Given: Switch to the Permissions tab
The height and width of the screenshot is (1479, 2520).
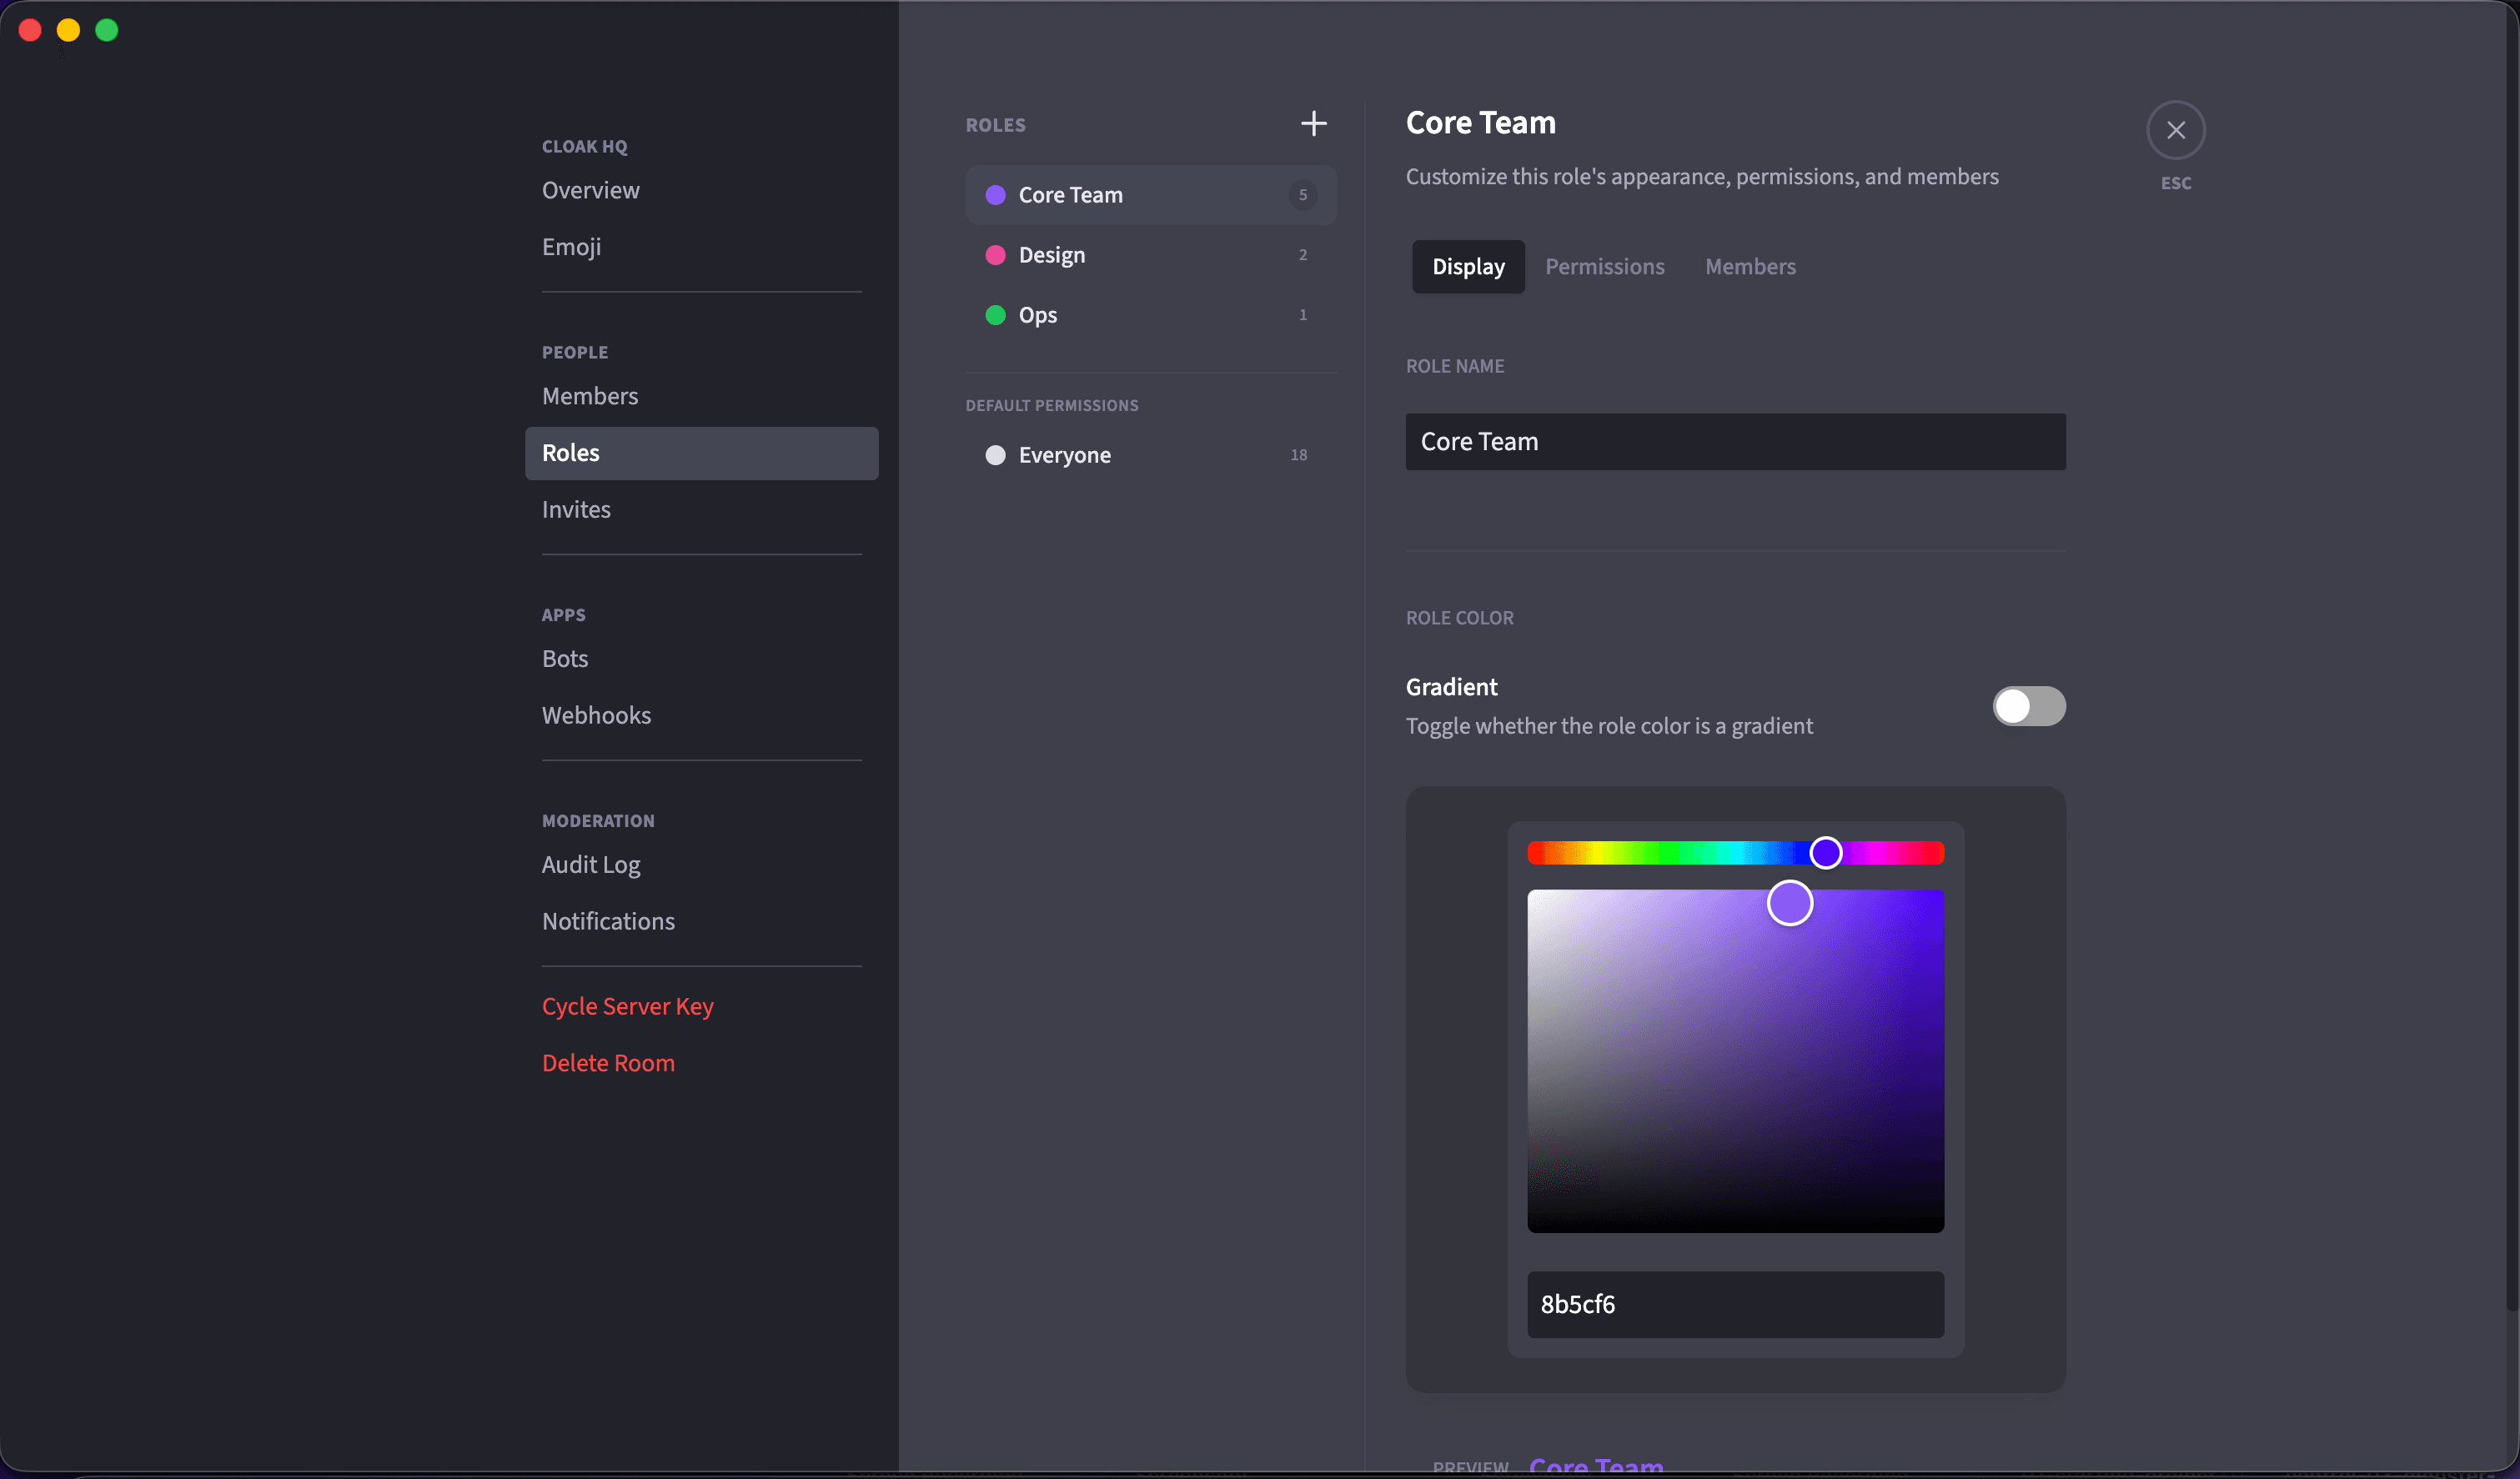Looking at the screenshot, I should pos(1604,267).
